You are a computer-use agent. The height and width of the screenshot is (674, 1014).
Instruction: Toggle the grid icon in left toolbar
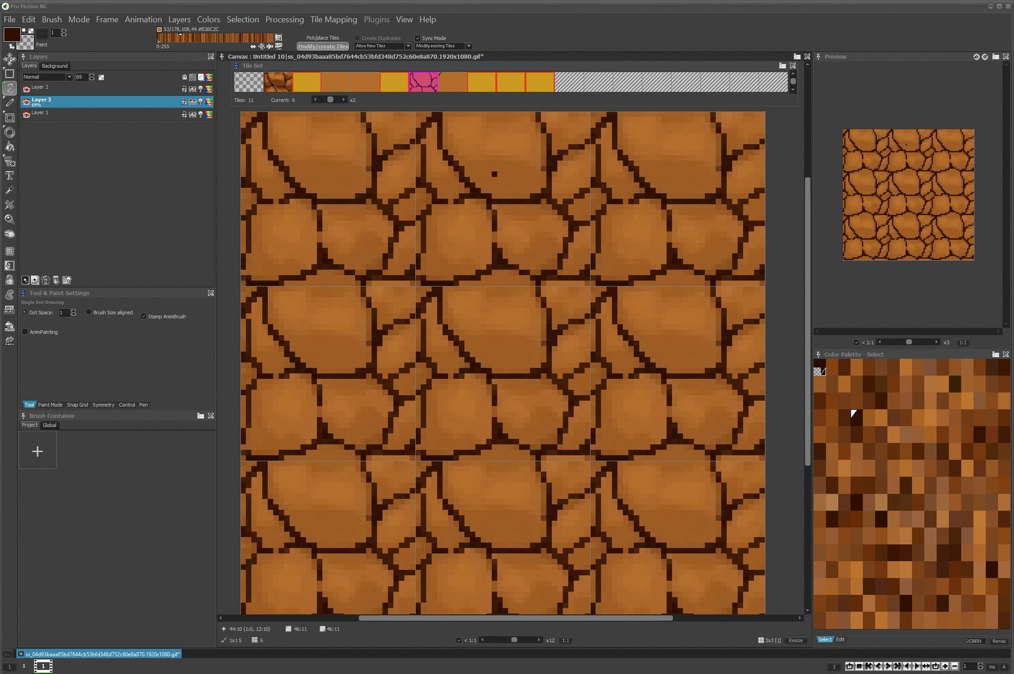pyautogui.click(x=9, y=251)
